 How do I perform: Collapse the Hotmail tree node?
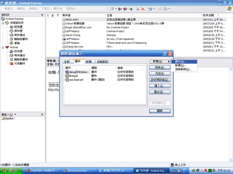tap(3, 48)
